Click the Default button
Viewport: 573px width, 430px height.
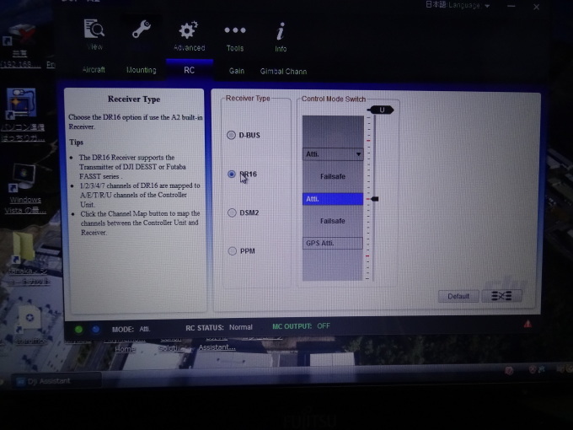(x=458, y=296)
